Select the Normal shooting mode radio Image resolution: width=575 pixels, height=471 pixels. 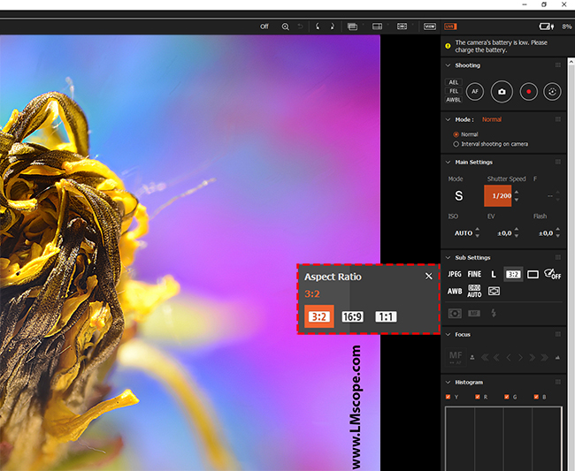pos(456,134)
